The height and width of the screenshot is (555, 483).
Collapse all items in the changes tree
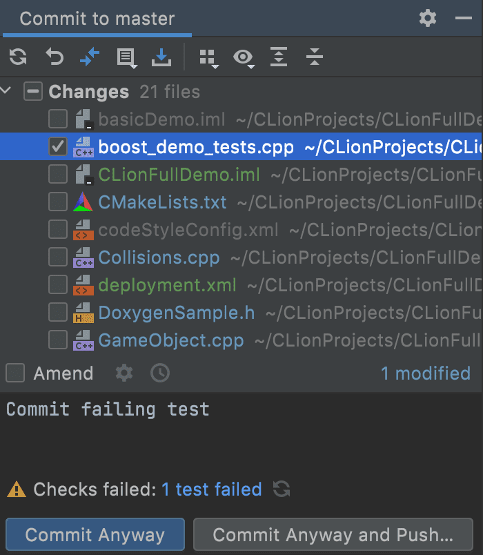[x=315, y=58]
